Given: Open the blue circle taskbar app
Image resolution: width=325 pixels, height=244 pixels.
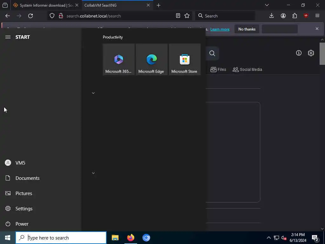Looking at the screenshot, I should click(x=146, y=238).
